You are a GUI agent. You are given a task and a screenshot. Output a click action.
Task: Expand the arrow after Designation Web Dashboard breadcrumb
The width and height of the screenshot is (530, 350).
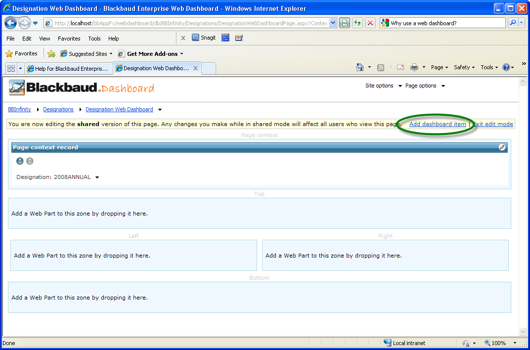tap(160, 109)
